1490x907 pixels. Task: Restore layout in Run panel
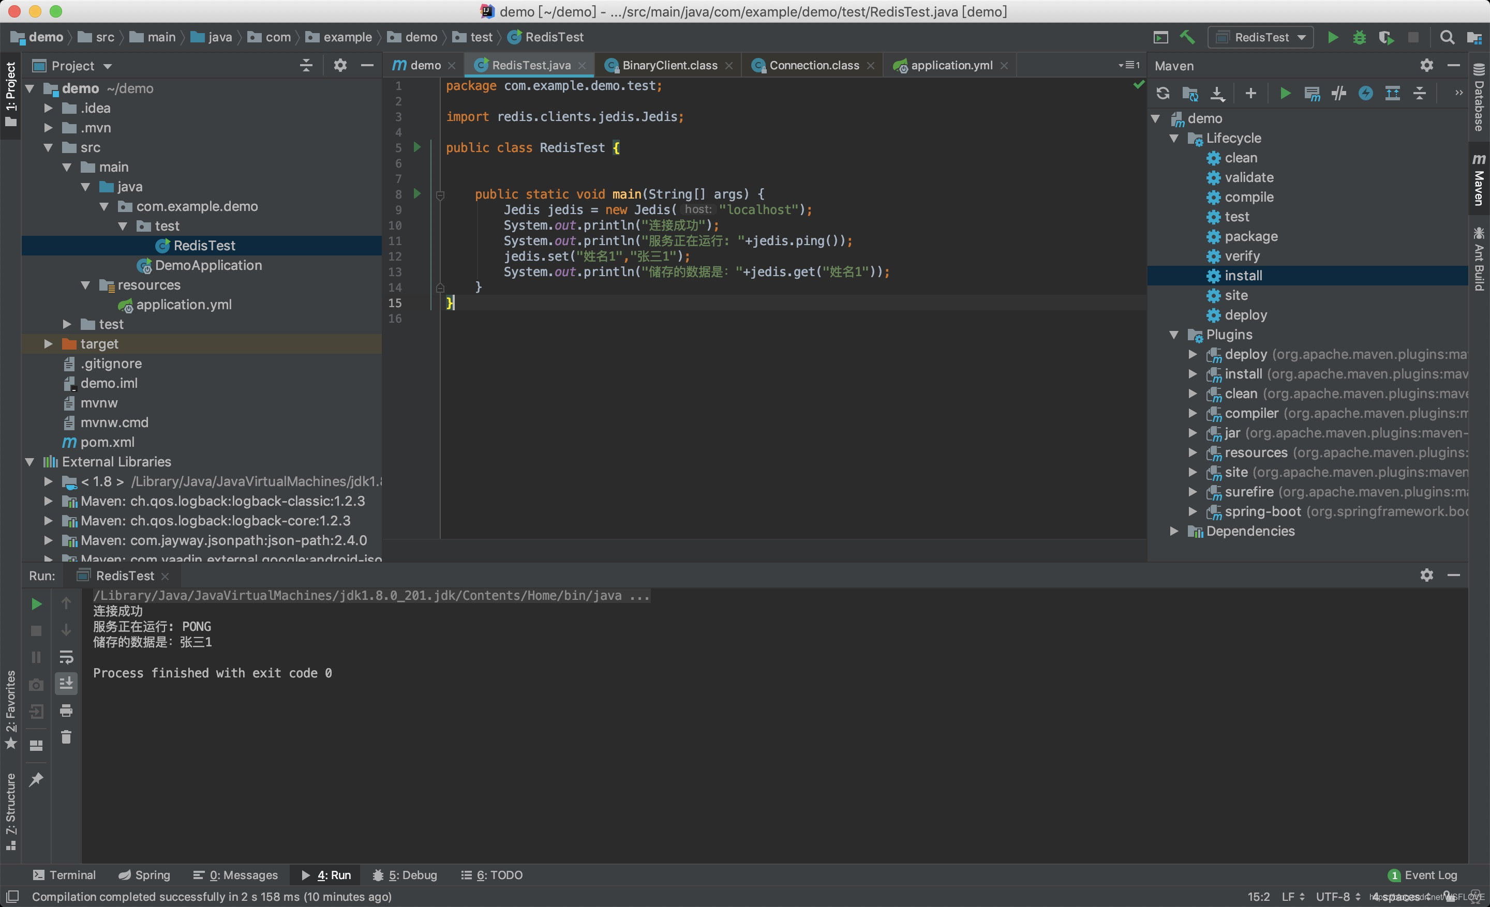36,745
